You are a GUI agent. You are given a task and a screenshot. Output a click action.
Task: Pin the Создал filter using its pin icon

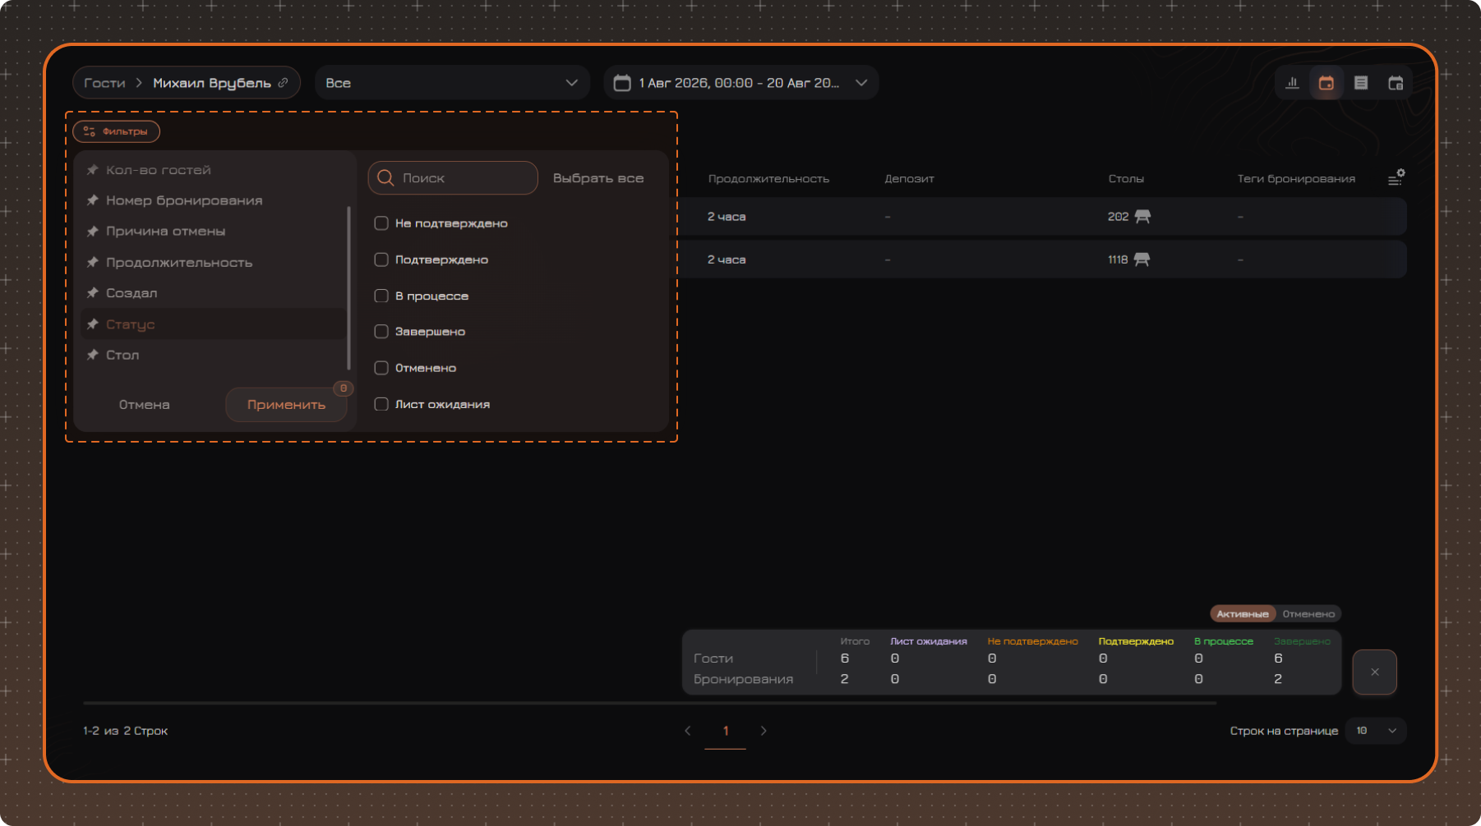click(93, 293)
